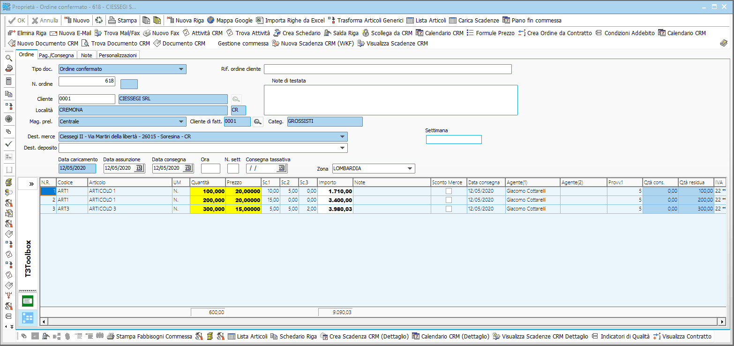
Task: Click the Cliente code field 0001
Action: coord(87,99)
